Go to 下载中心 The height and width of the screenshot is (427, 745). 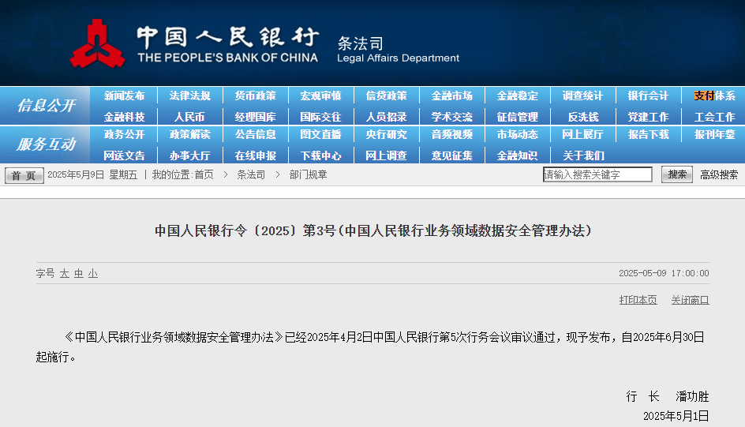point(320,155)
